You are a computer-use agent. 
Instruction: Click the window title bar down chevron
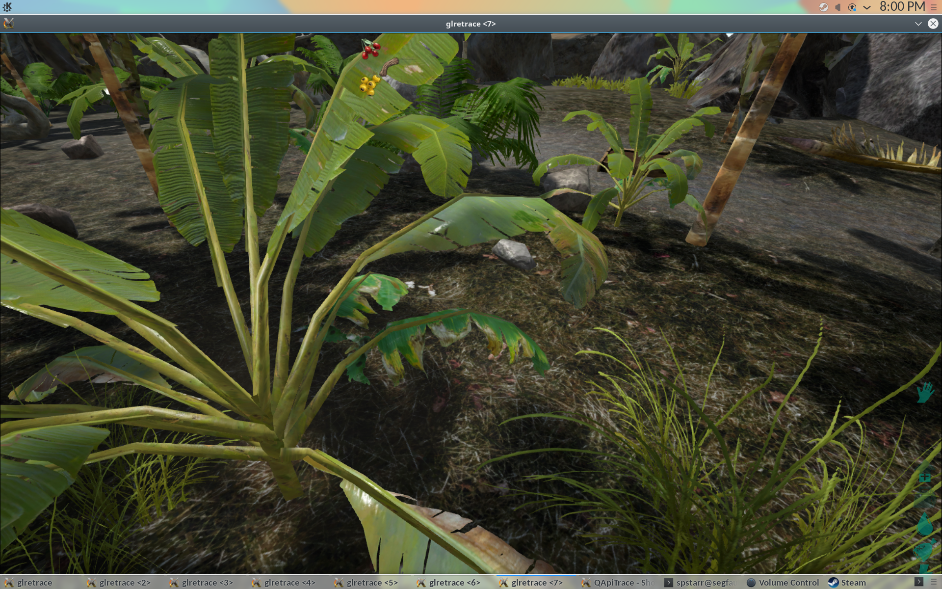[918, 24]
